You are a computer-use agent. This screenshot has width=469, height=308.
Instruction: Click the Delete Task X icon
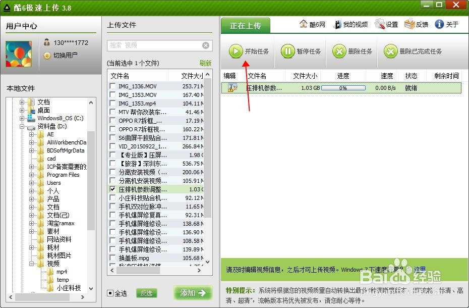pyautogui.click(x=339, y=51)
